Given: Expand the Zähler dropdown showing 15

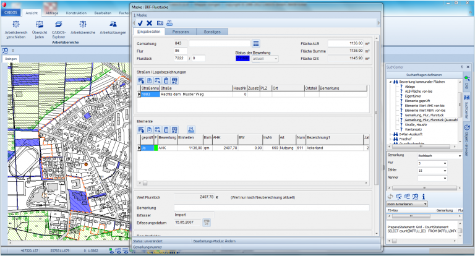Looking at the screenshot, I should (446, 171).
